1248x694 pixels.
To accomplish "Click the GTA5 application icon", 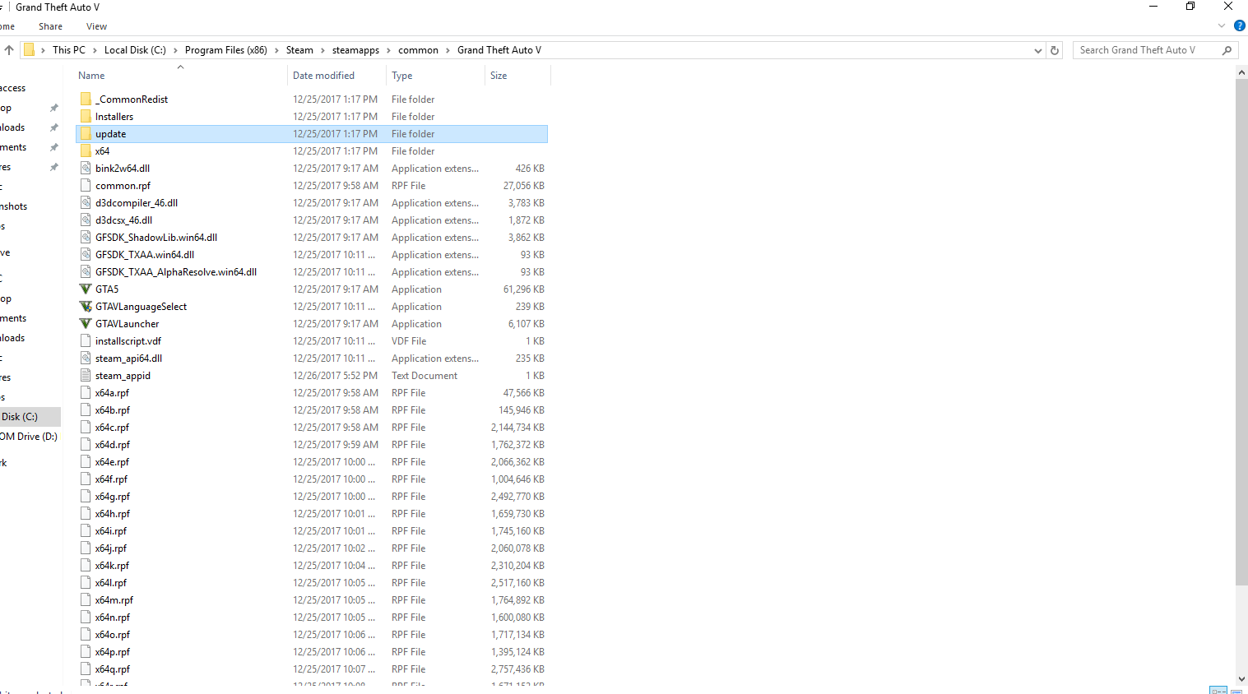I will (x=86, y=289).
